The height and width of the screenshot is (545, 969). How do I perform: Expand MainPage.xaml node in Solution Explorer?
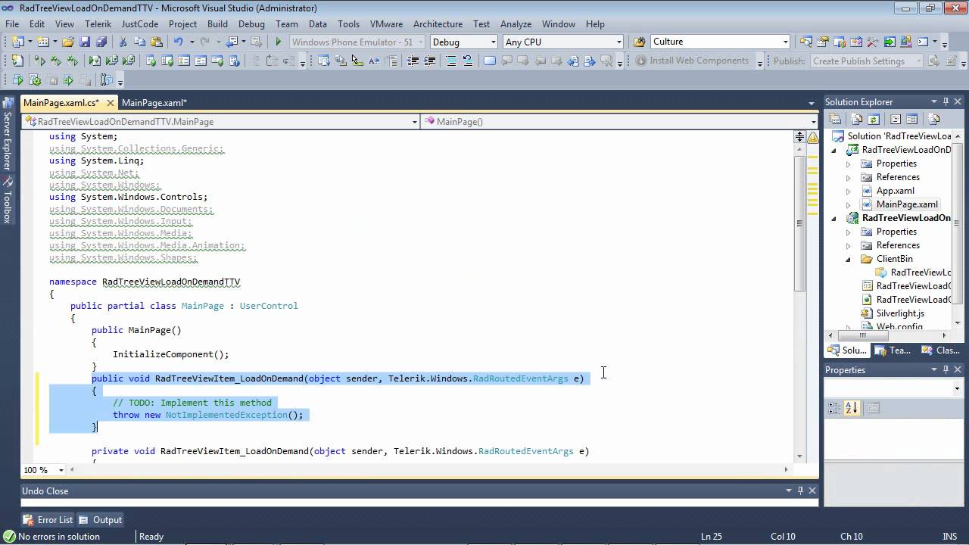click(848, 204)
